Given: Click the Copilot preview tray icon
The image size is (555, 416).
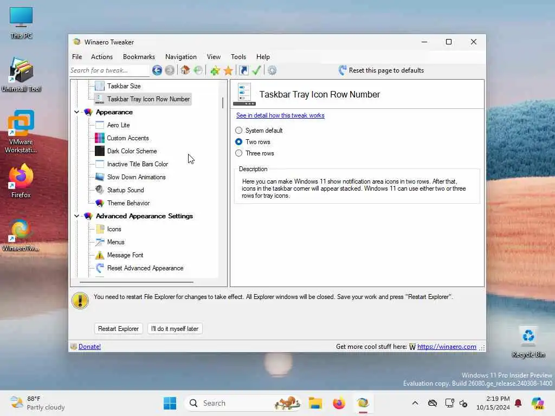Looking at the screenshot, I should tap(537, 403).
